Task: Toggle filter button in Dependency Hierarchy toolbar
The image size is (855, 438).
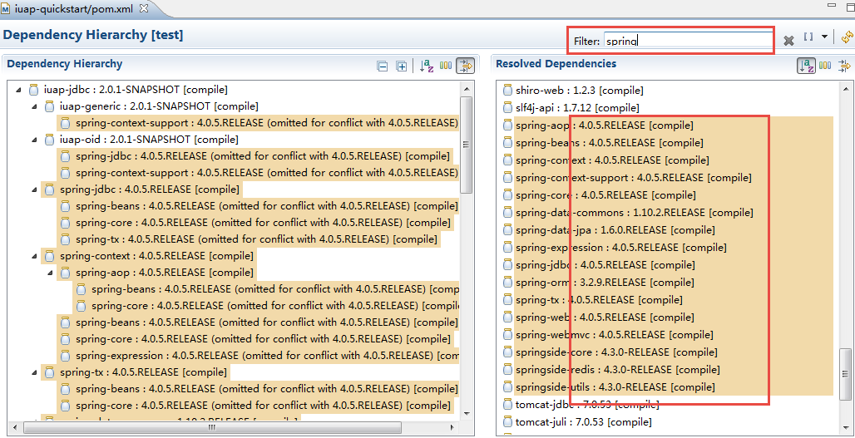Action: (x=465, y=66)
